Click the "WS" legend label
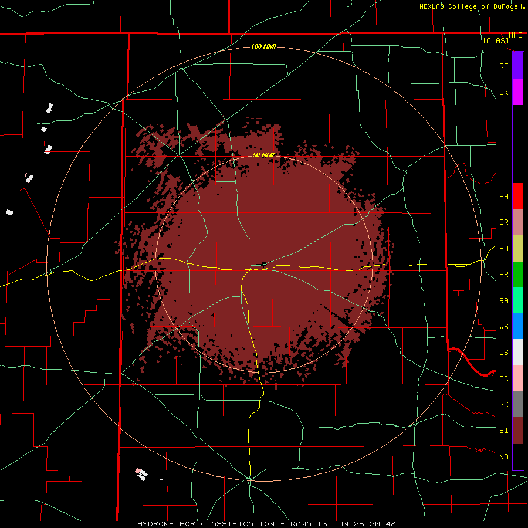Viewport: 528px width, 528px height. point(503,327)
